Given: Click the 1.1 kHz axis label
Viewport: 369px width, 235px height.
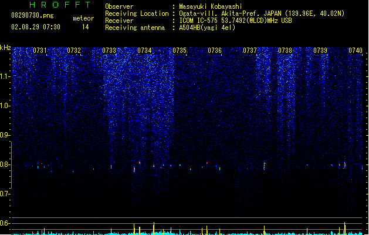Looking at the screenshot, I should point(5,76).
